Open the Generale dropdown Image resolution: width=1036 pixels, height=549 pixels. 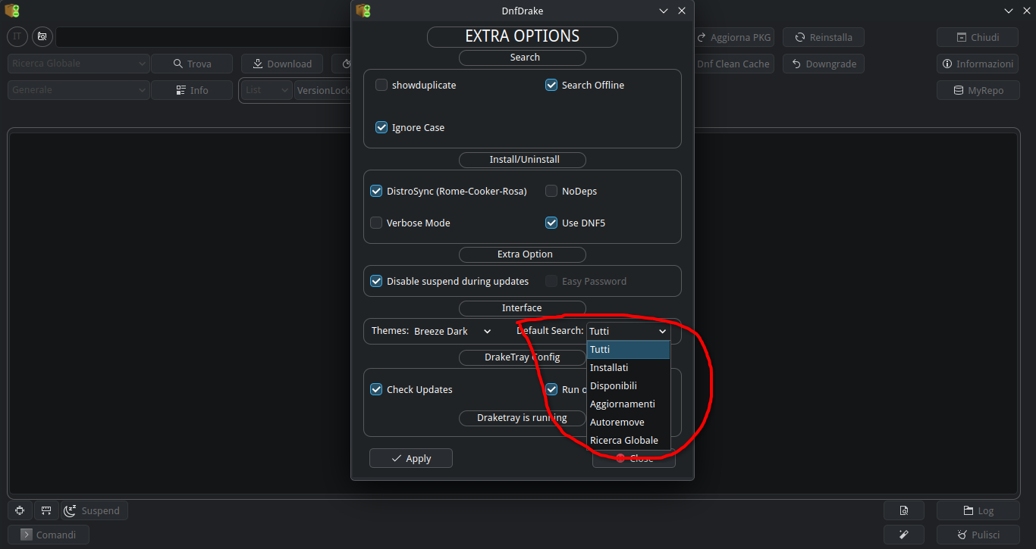click(x=79, y=90)
